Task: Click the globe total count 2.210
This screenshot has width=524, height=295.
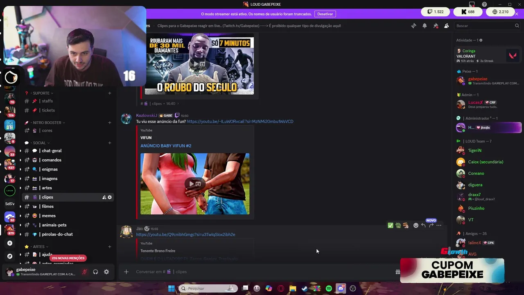Action: point(500,12)
